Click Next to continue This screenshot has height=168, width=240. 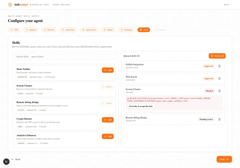pos(224,159)
